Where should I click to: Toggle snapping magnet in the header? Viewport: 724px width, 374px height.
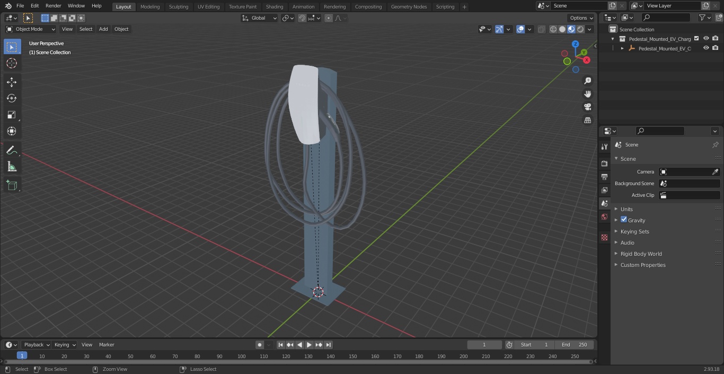302,18
